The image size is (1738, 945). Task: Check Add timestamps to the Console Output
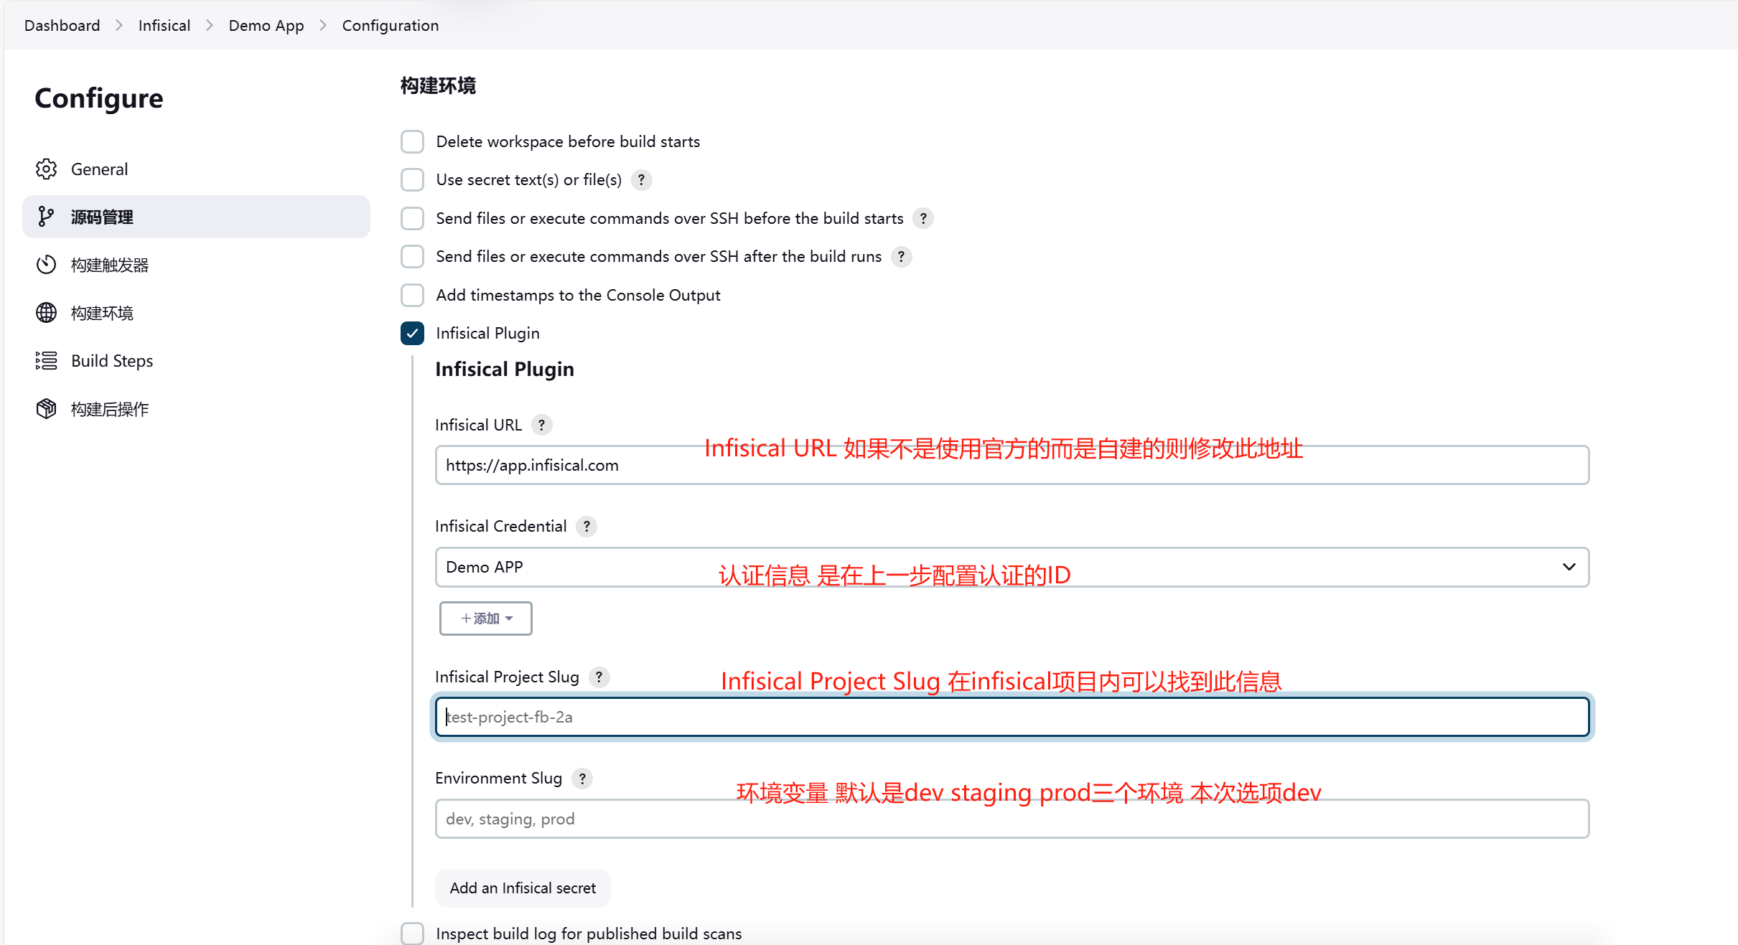tap(412, 295)
